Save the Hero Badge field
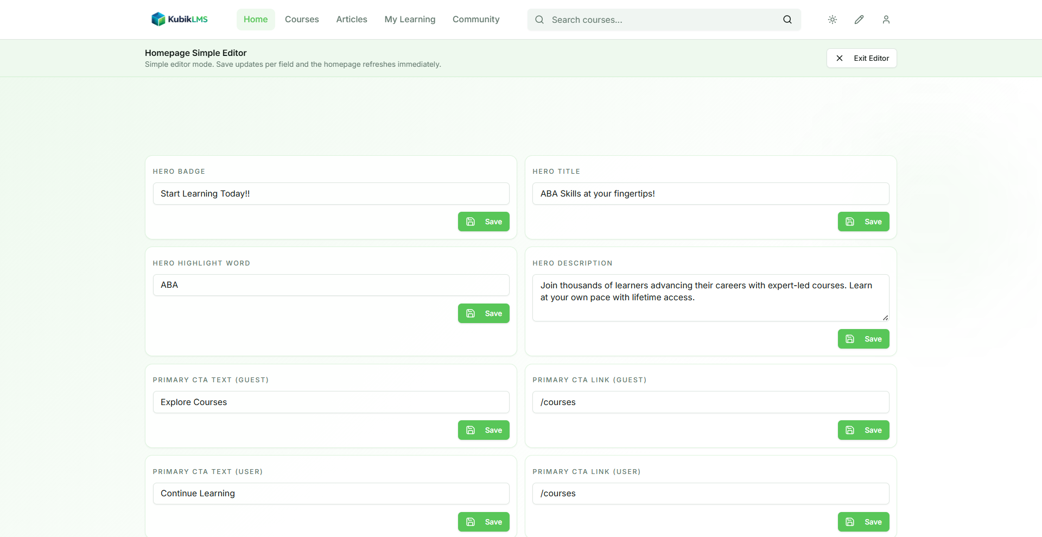 [484, 222]
